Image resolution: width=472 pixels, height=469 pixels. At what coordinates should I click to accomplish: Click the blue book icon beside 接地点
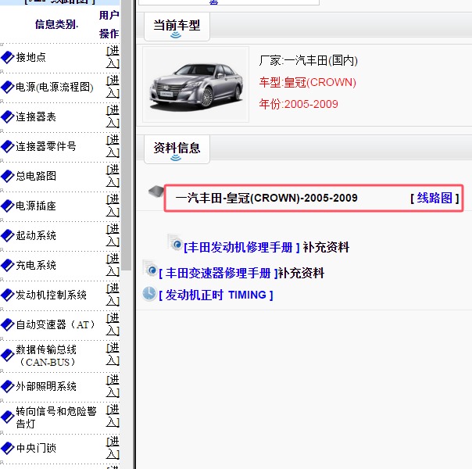[8, 57]
